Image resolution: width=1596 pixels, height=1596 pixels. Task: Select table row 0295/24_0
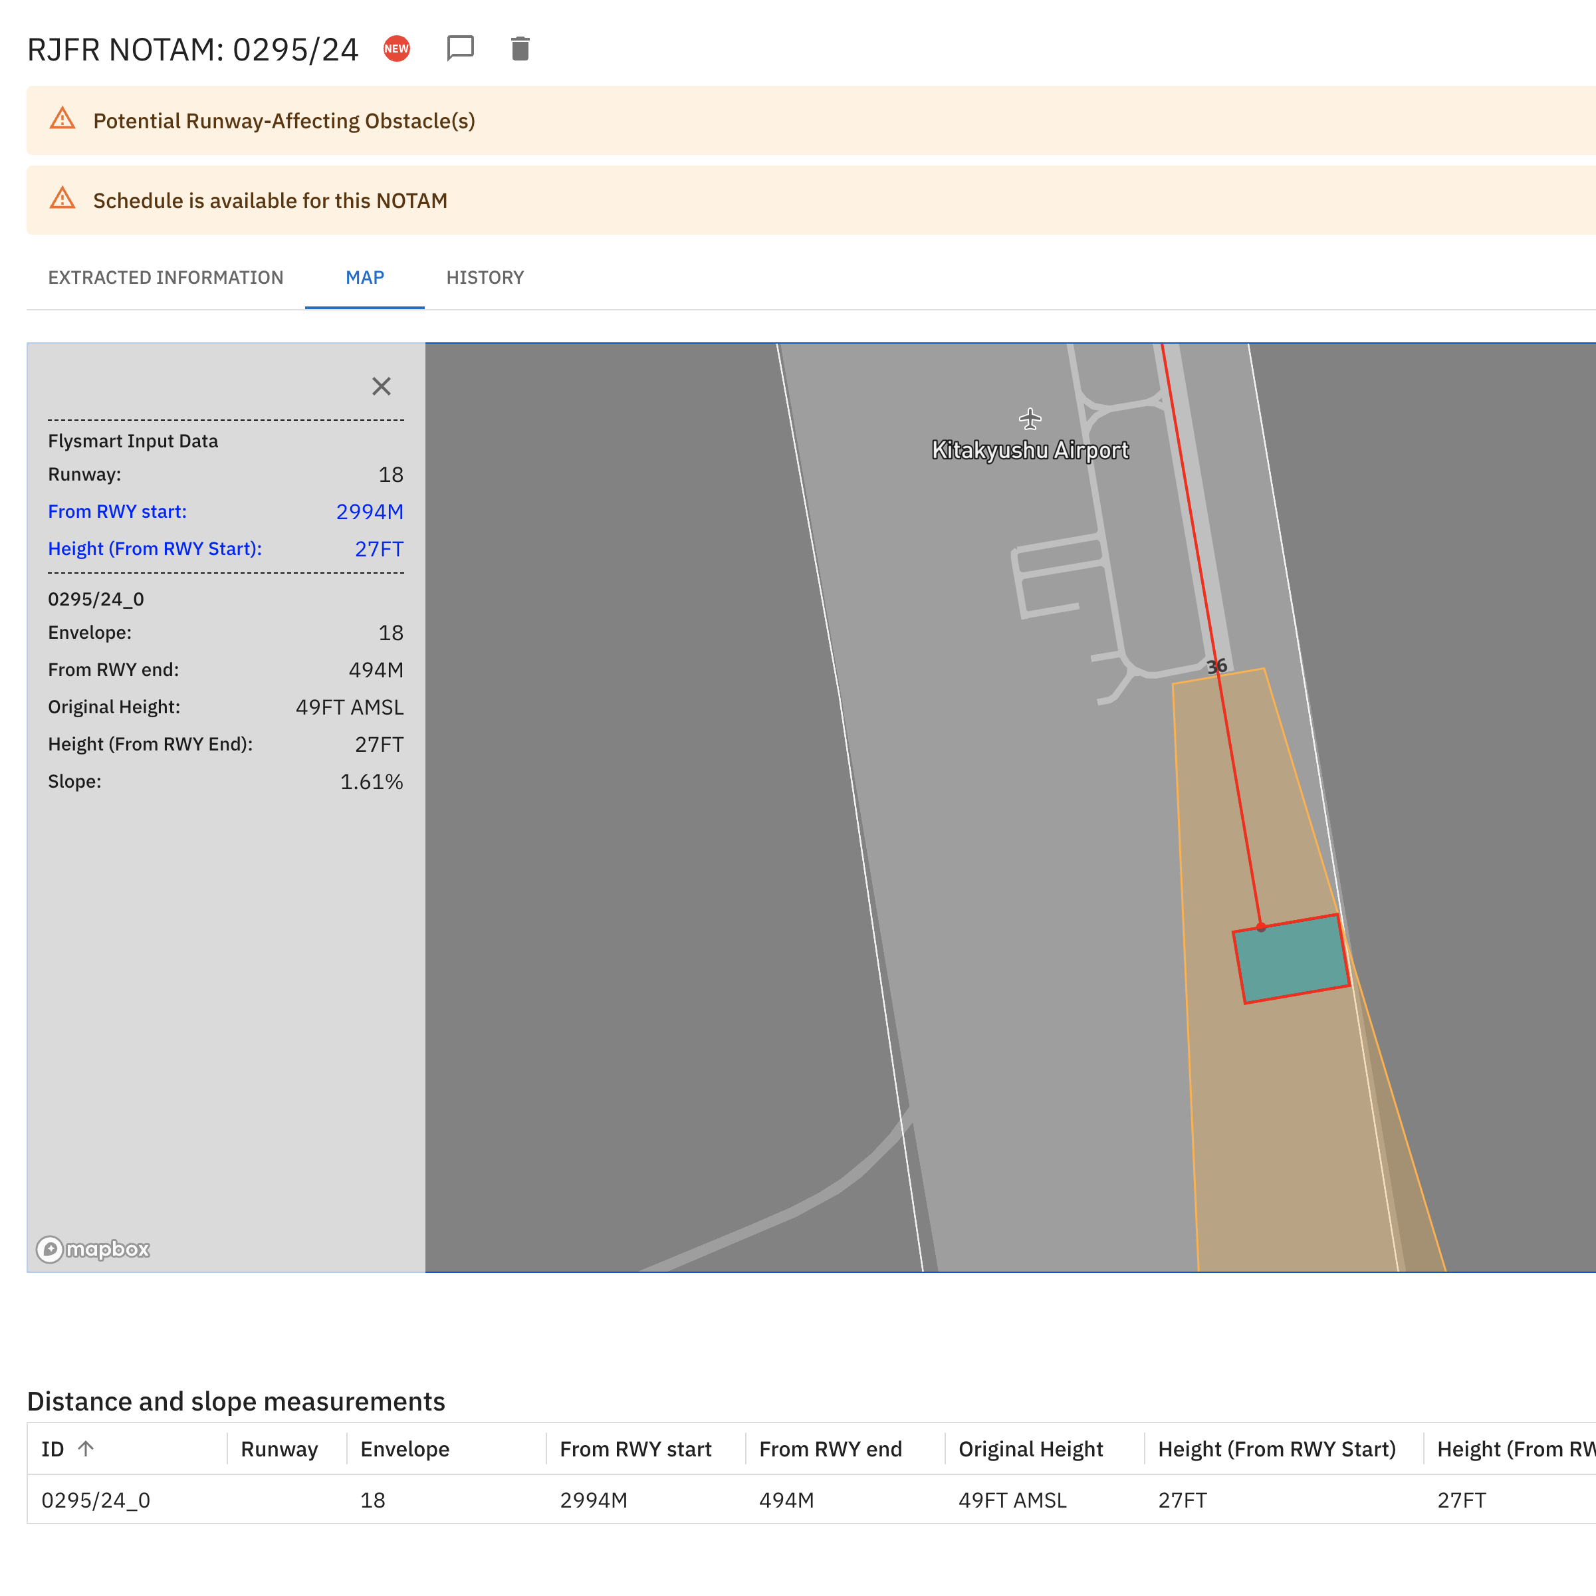[96, 1500]
